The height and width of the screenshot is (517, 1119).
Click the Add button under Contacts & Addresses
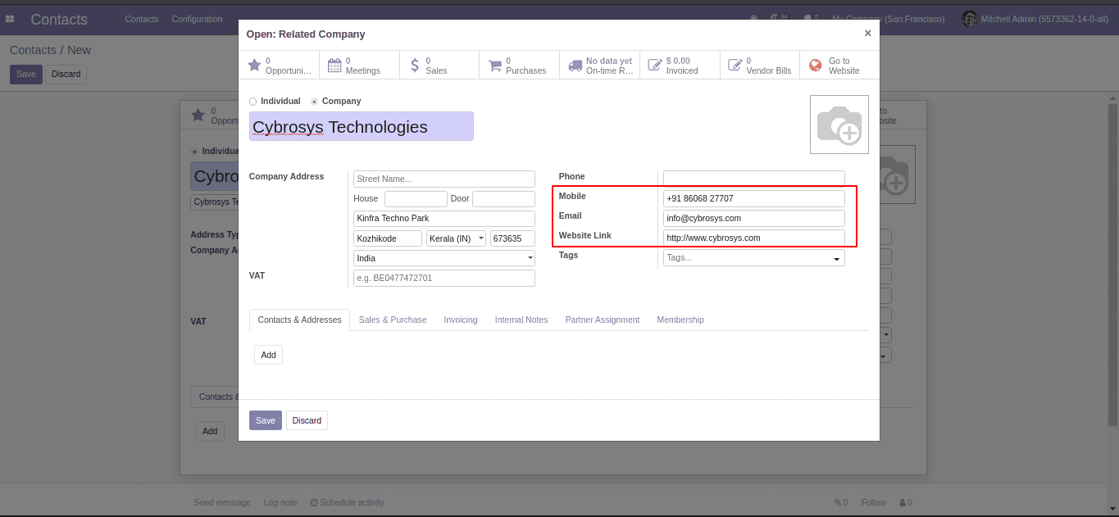[268, 355]
